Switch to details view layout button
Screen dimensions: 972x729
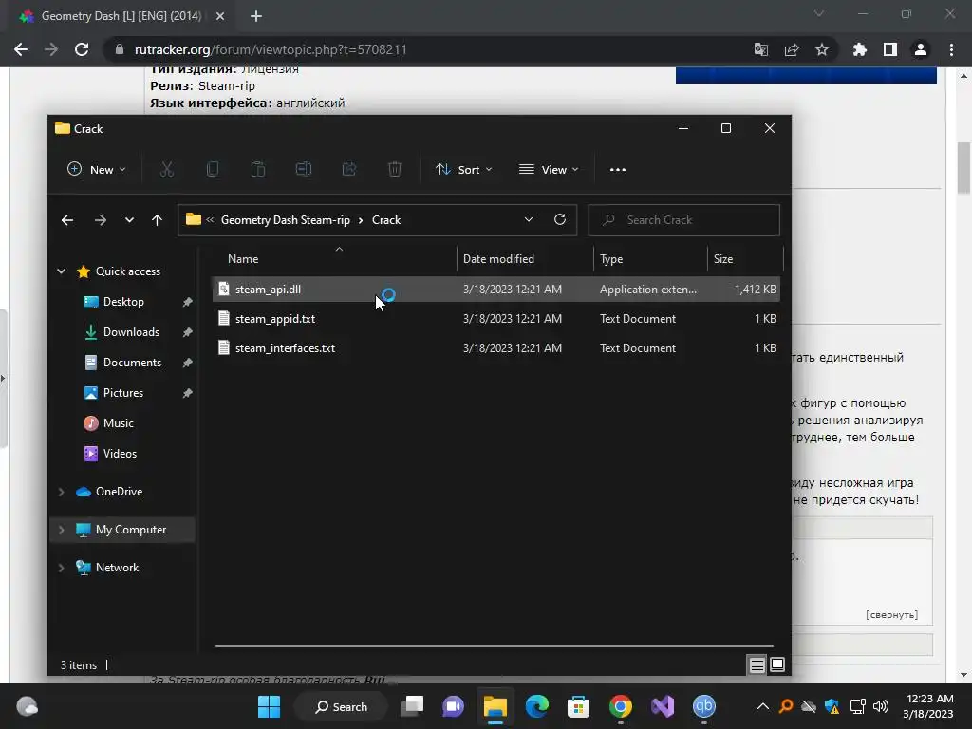(x=757, y=665)
